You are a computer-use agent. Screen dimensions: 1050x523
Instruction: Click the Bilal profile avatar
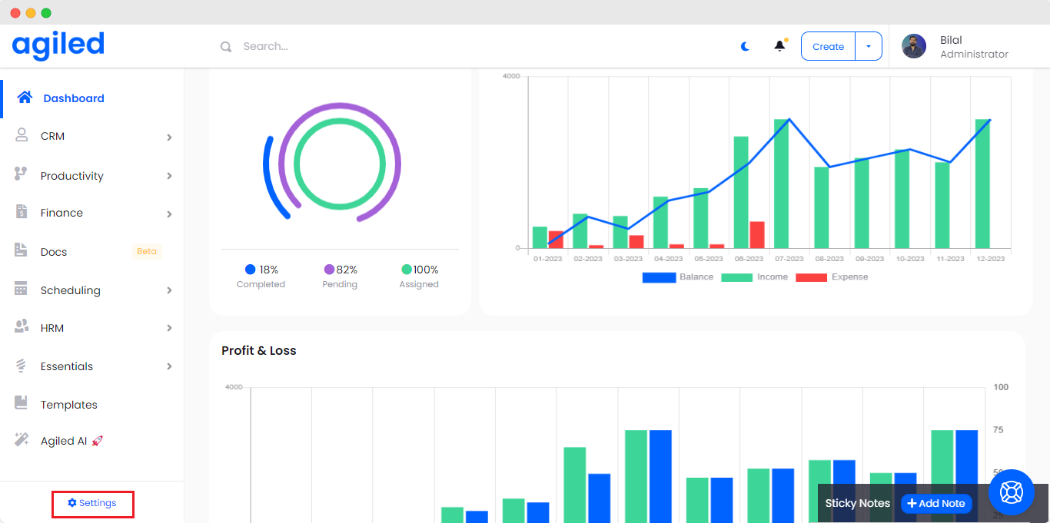coord(914,46)
